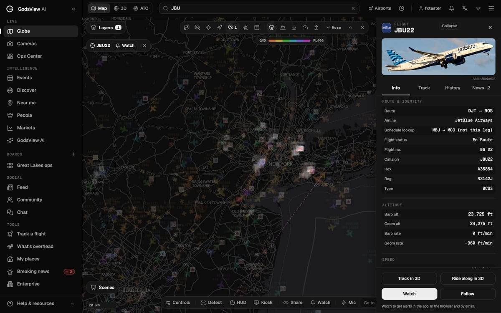Open the hamburger menu in top bar
This screenshot has height=313, width=501.
tap(491, 8)
